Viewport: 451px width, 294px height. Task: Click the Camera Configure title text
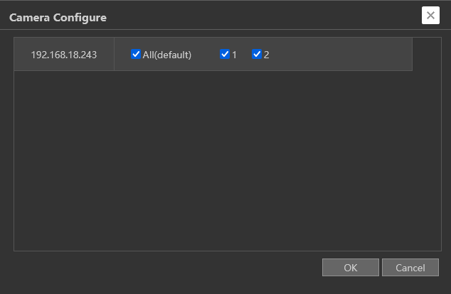point(58,17)
